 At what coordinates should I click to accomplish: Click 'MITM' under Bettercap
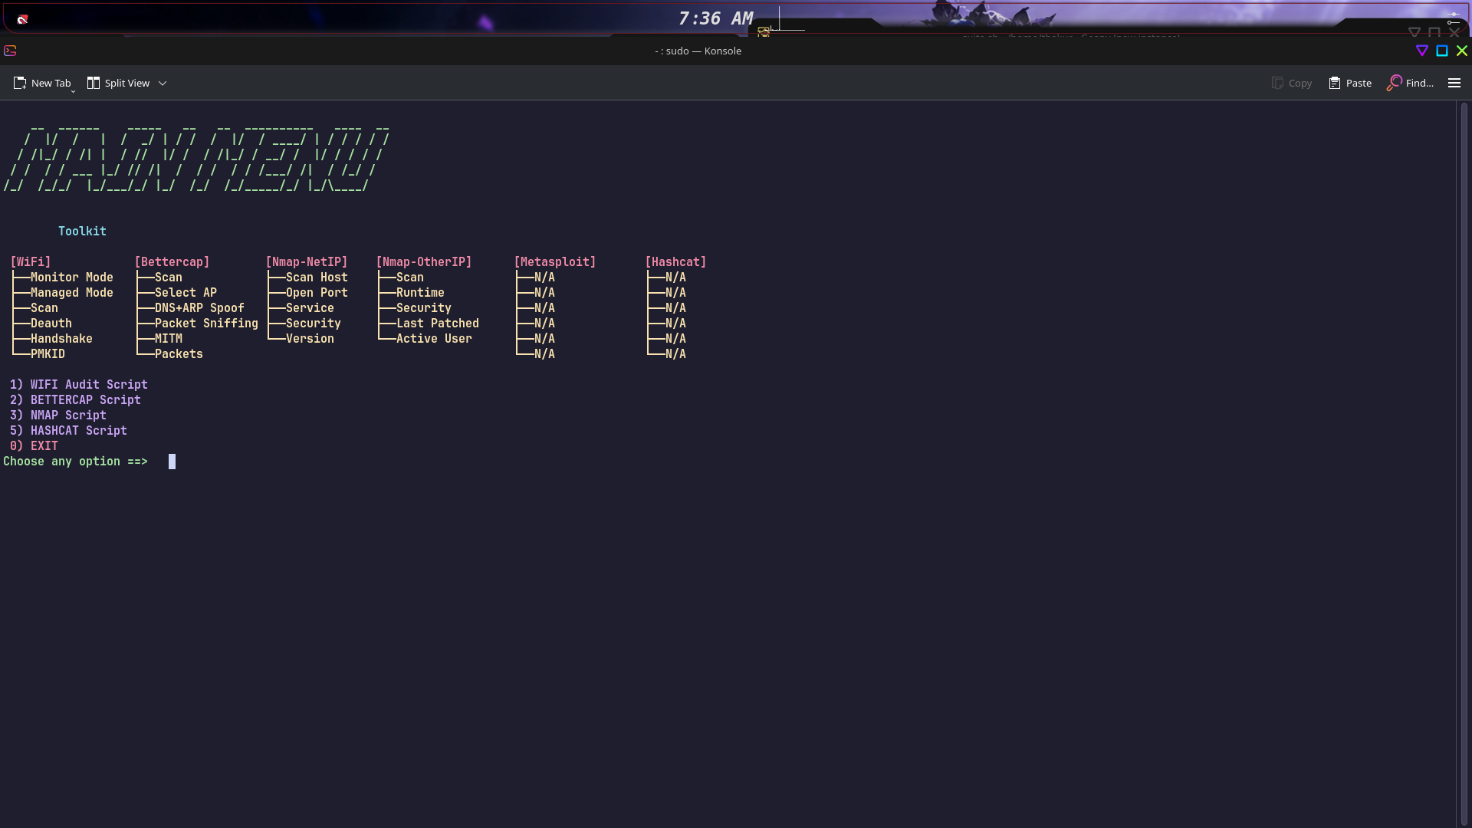(x=169, y=338)
